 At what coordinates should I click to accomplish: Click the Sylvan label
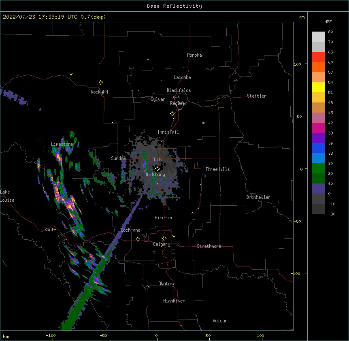[158, 99]
